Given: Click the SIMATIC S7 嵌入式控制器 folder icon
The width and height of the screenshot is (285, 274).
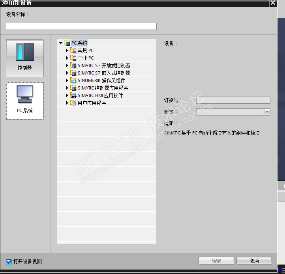Looking at the screenshot, I should [73, 73].
